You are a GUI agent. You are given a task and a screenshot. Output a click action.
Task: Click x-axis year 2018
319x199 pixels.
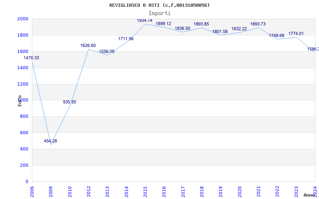pos(202,192)
